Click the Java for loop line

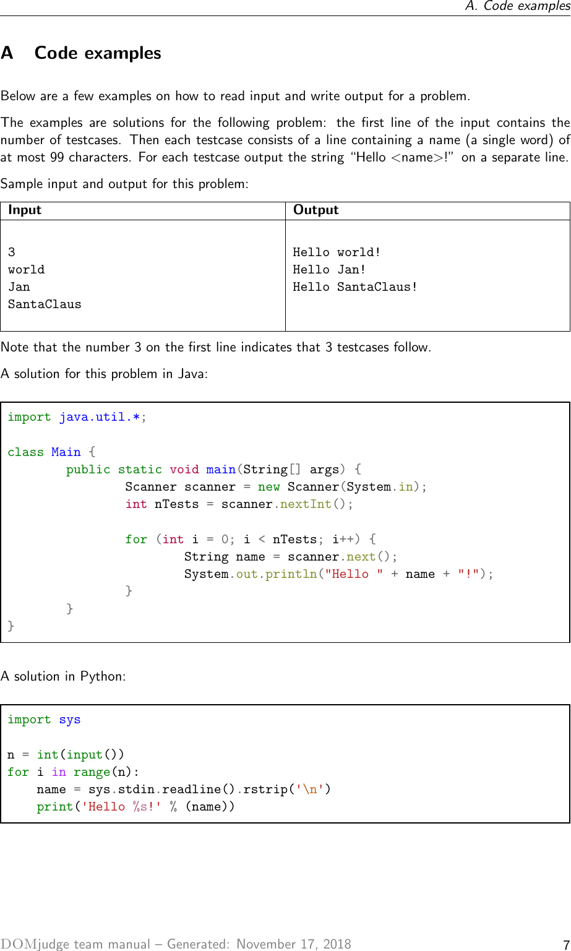(x=251, y=539)
